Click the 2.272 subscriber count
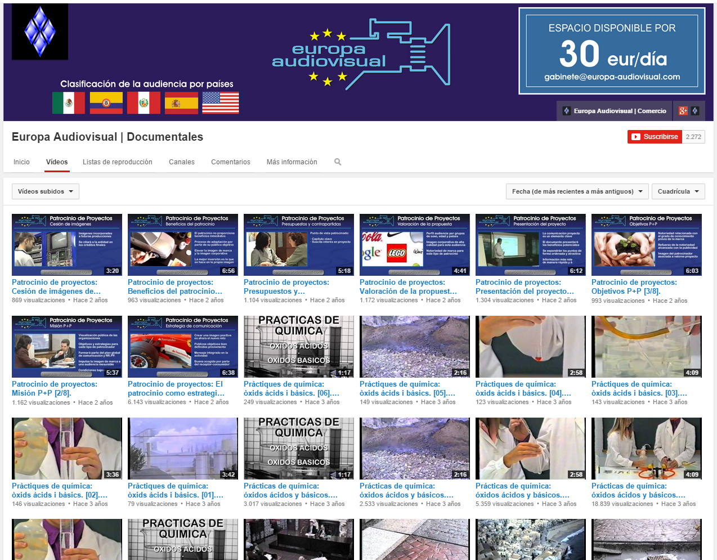 point(693,137)
